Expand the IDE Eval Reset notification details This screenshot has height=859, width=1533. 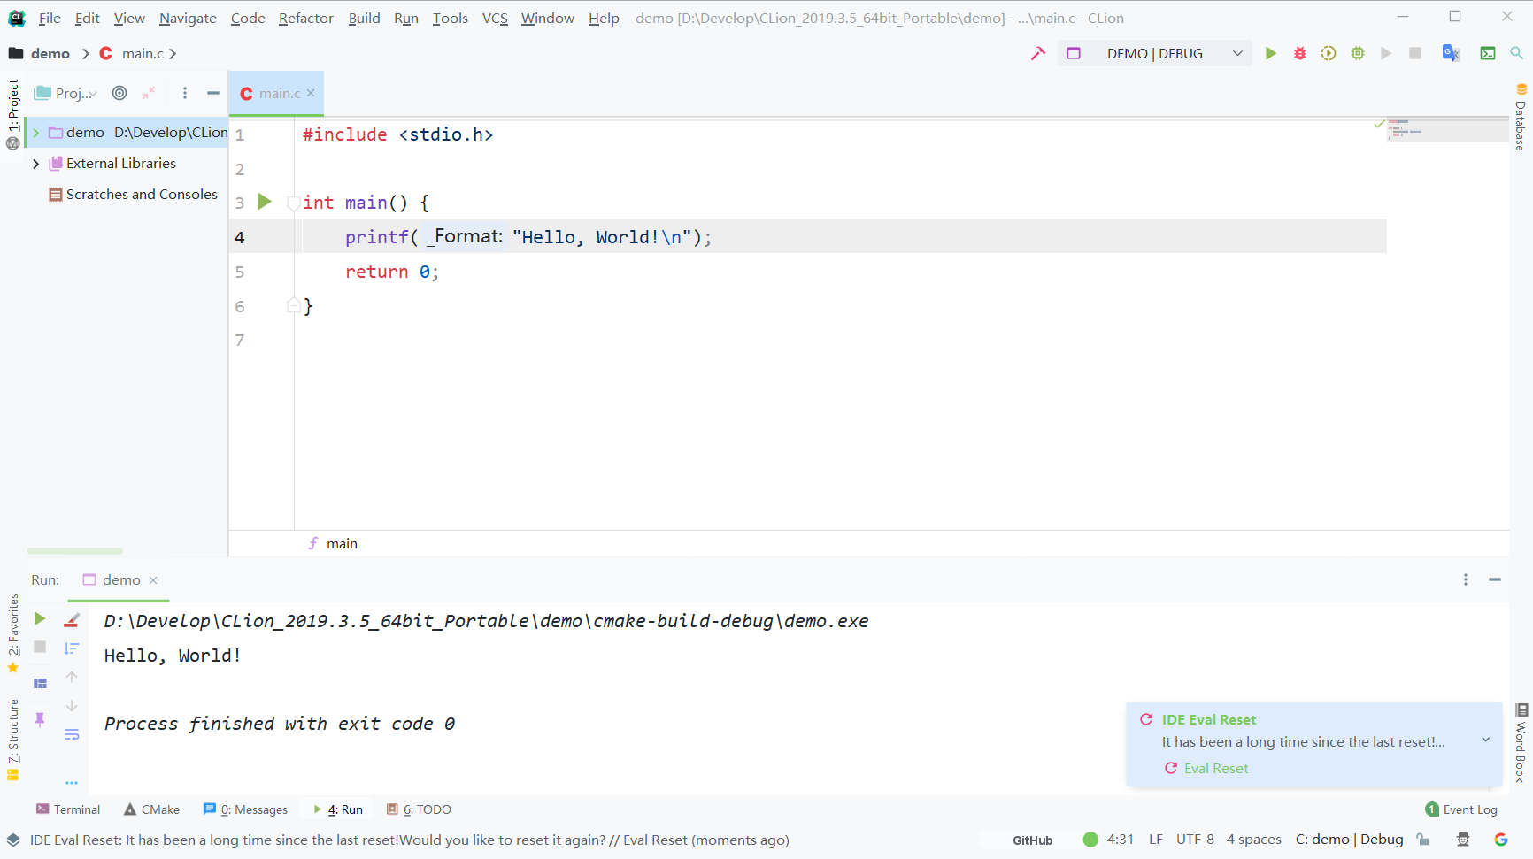pyautogui.click(x=1487, y=740)
